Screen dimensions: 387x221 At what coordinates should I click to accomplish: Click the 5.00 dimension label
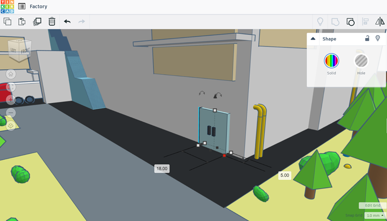[x=284, y=175]
